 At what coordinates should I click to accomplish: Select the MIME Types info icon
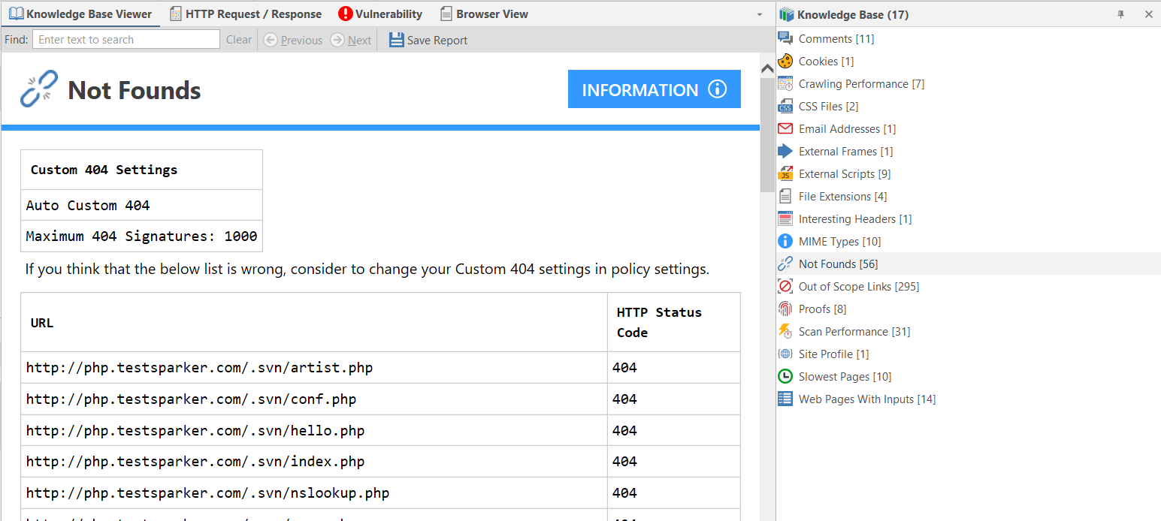coord(785,241)
